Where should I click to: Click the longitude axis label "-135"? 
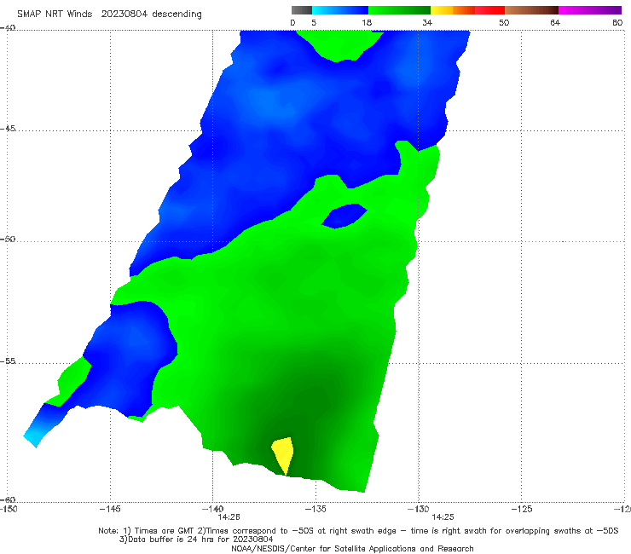pos(315,509)
